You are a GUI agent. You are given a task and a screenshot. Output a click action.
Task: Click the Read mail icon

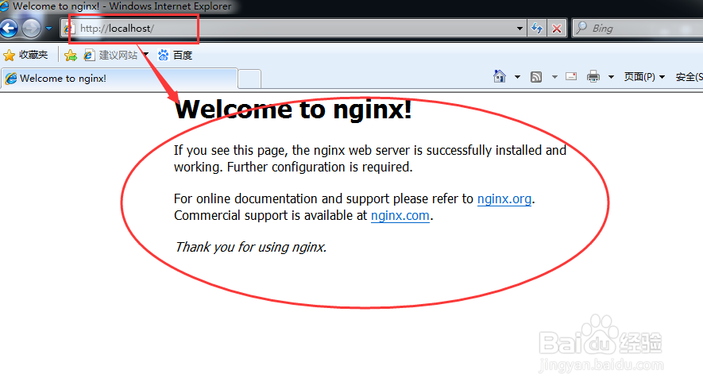click(571, 77)
